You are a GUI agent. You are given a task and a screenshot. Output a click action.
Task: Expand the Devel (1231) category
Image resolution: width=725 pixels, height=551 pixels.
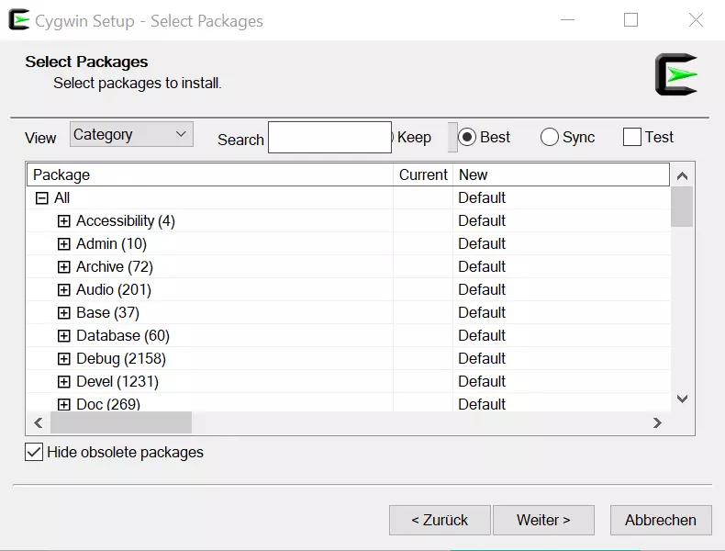point(63,381)
